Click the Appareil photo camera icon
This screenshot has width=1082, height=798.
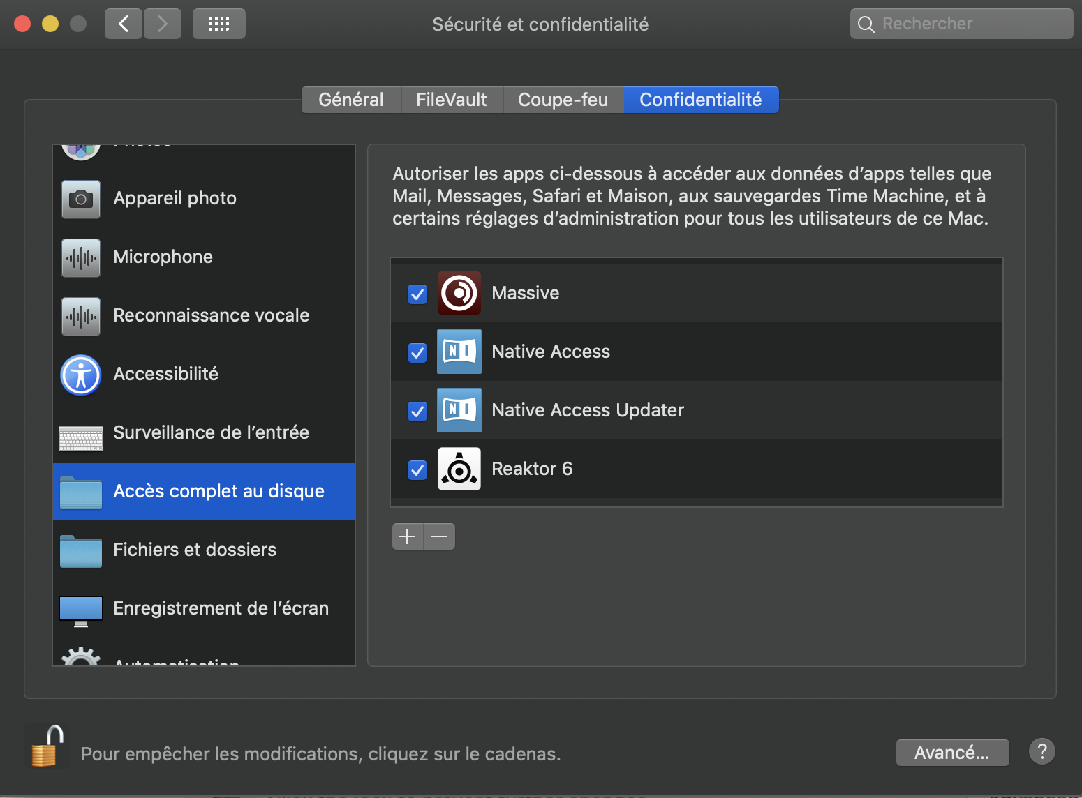click(81, 199)
